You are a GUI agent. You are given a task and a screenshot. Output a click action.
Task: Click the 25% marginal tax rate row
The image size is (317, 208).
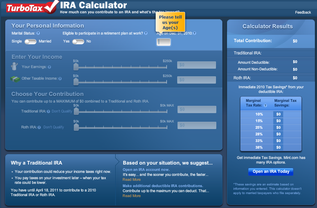(x=271, y=128)
